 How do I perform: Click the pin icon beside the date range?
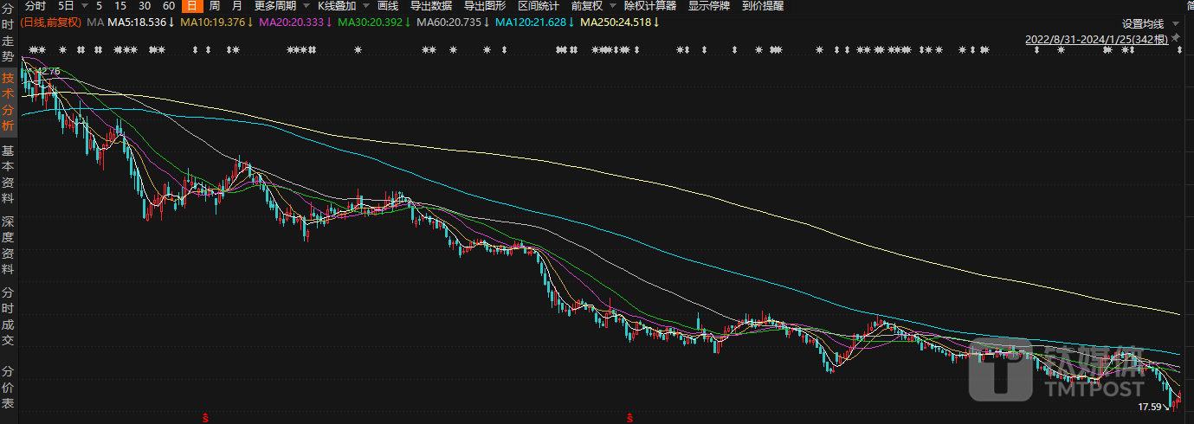pos(1177,40)
